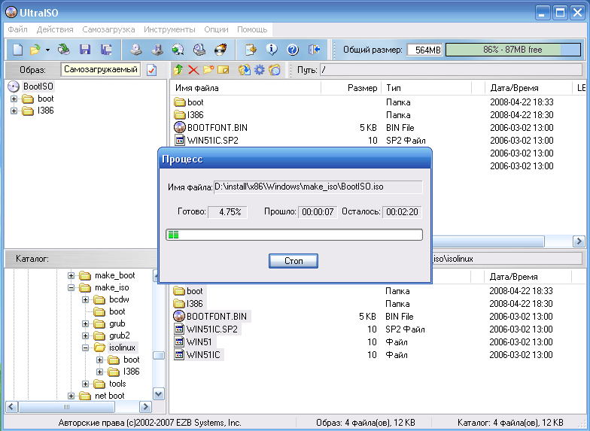Open the Самозагрузка menu
This screenshot has height=431, width=590.
pyautogui.click(x=108, y=29)
